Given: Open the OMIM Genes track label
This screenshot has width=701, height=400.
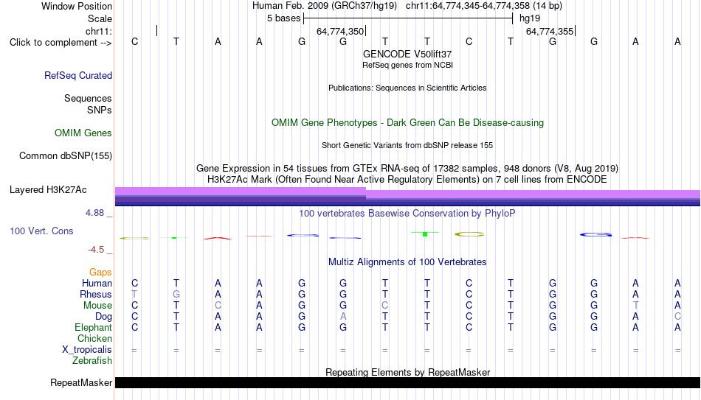Looking at the screenshot, I should click(x=83, y=133).
